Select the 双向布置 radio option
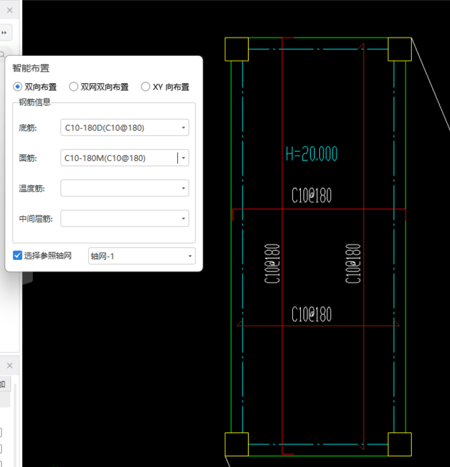450x467 pixels. 17,87
